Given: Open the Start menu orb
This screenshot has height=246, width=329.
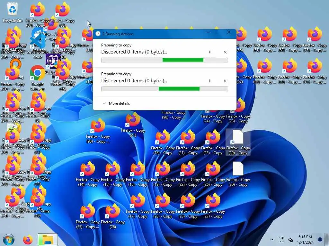Looking at the screenshot, I should click(x=9, y=240).
